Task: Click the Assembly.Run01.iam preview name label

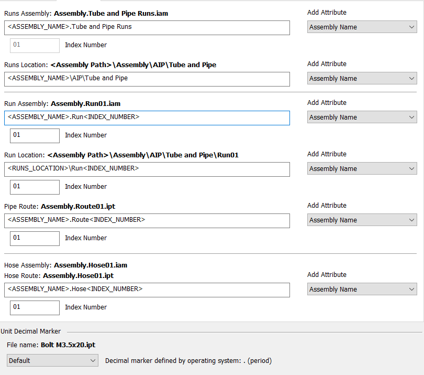Action: pos(85,104)
